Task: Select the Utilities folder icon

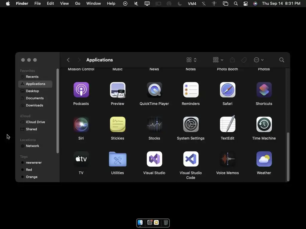Action: pyautogui.click(x=118, y=159)
